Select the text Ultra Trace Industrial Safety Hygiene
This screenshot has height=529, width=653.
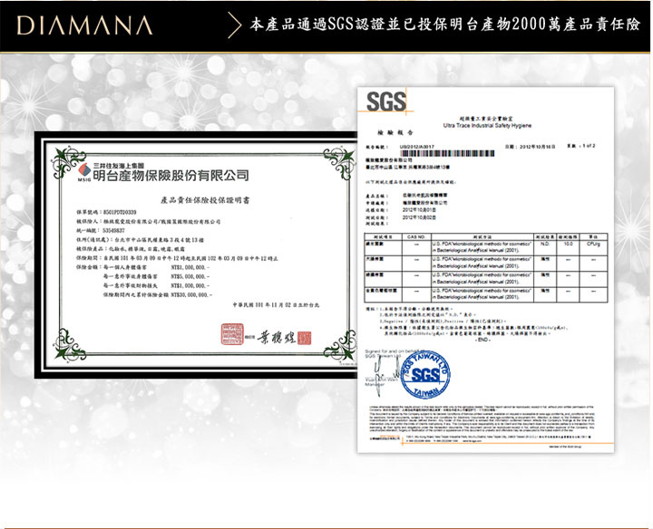[487, 125]
